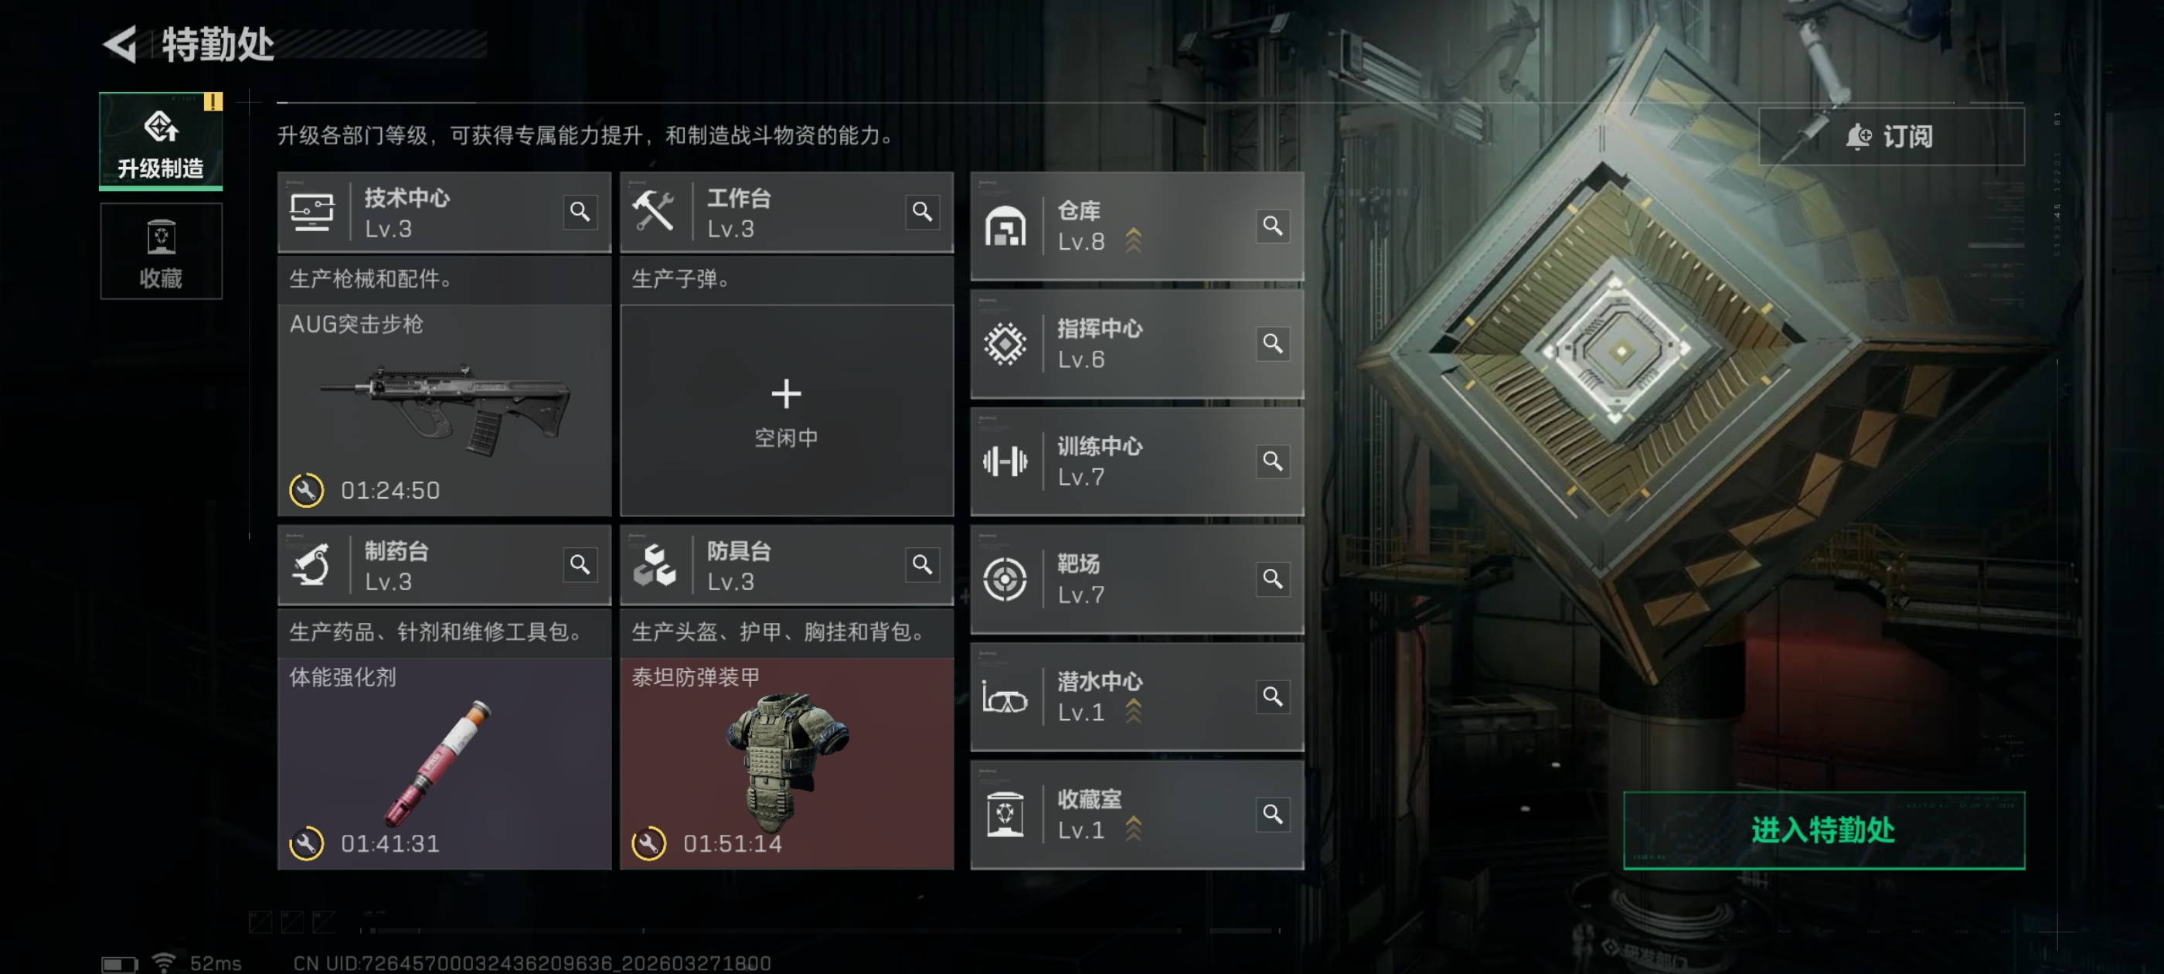Click the back arrow beside 特勤处
The height and width of the screenshot is (974, 2164).
point(120,45)
